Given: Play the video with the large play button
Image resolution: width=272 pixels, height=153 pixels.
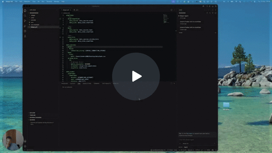Looking at the screenshot, I should click(136, 76).
